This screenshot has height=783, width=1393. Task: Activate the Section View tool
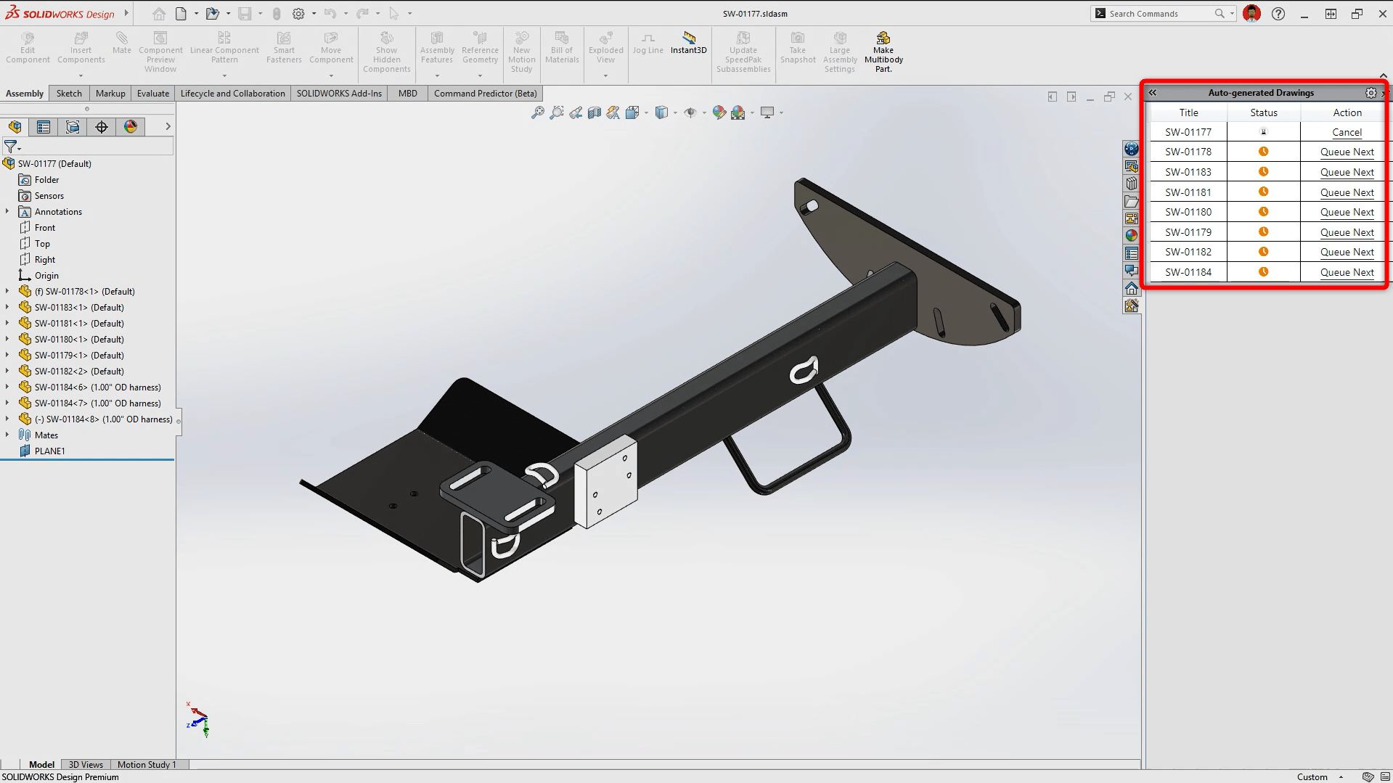coord(594,112)
